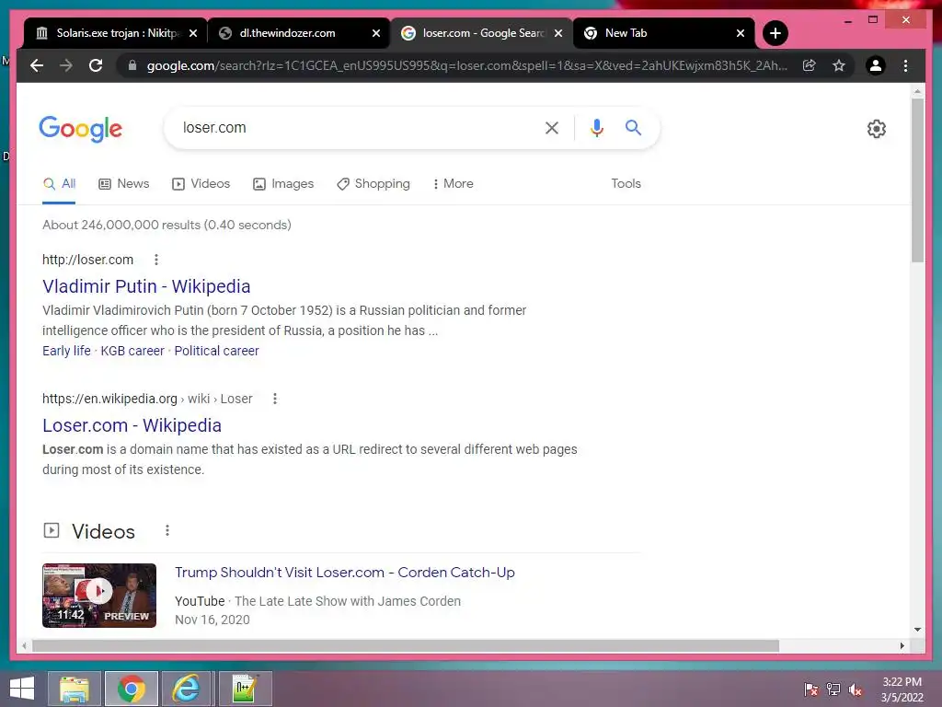The width and height of the screenshot is (942, 707).
Task: Click the horizontal scrollbar thumb
Action: point(406,645)
